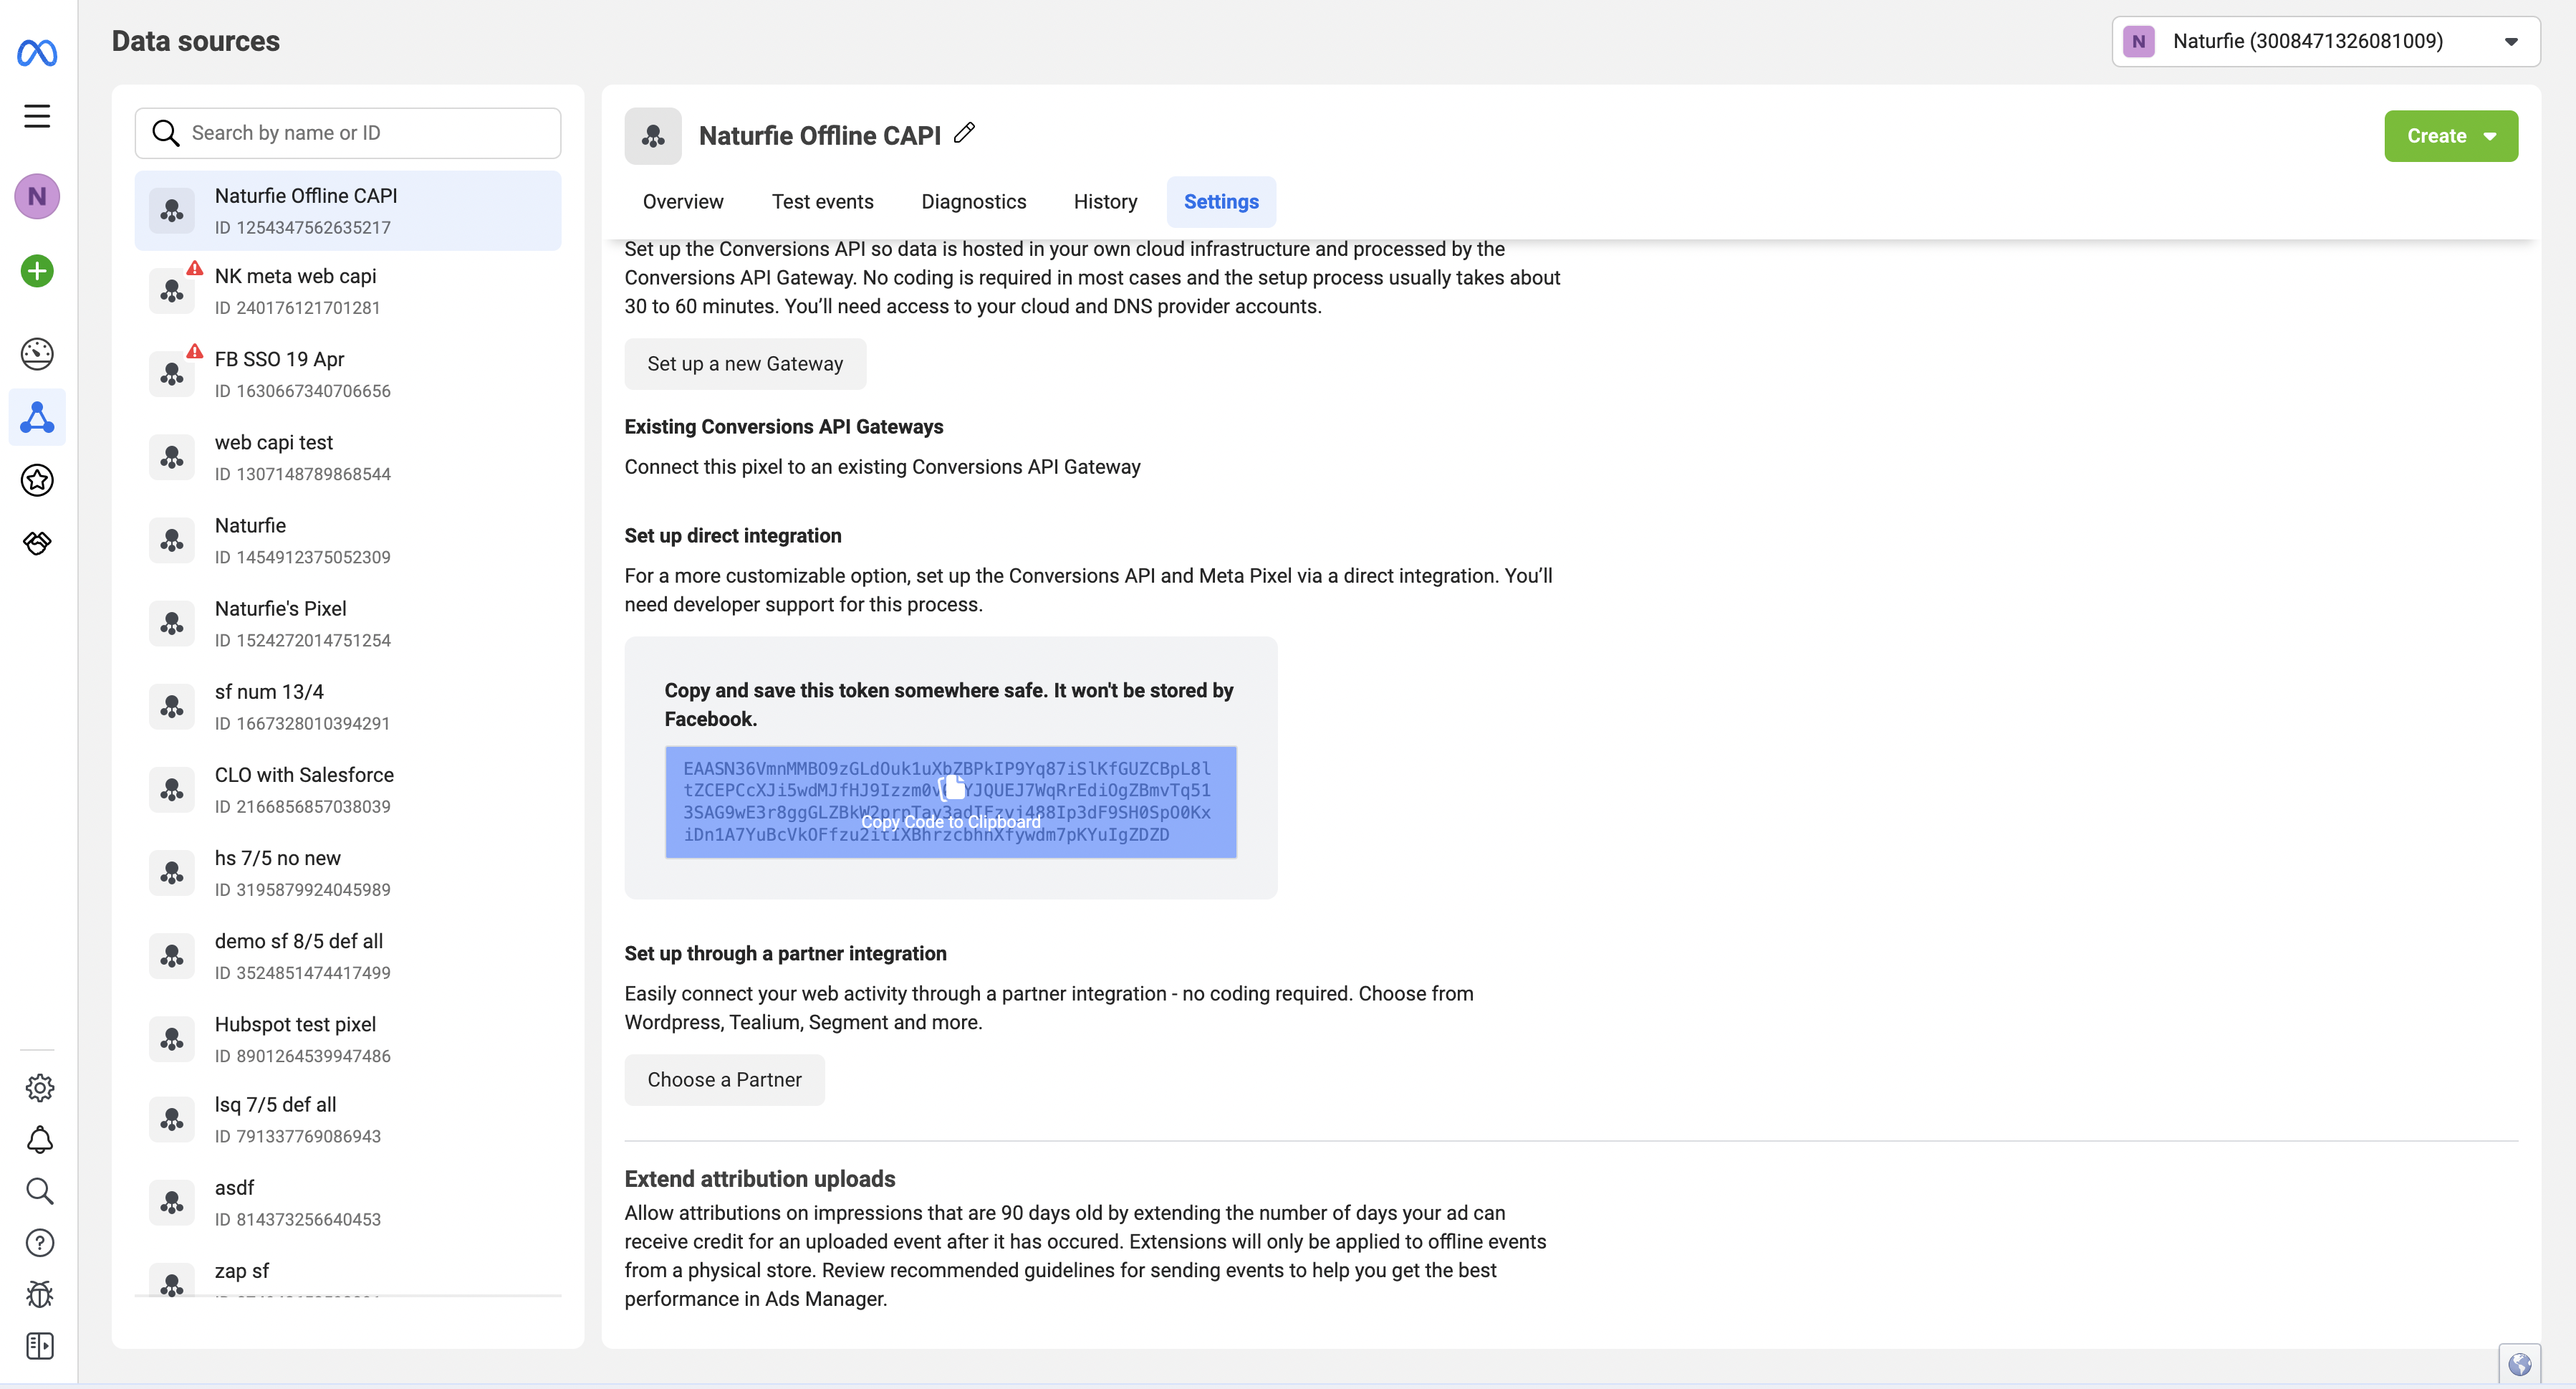Click Set up a new Gateway button
Image resolution: width=2576 pixels, height=1389 pixels.
(x=745, y=364)
